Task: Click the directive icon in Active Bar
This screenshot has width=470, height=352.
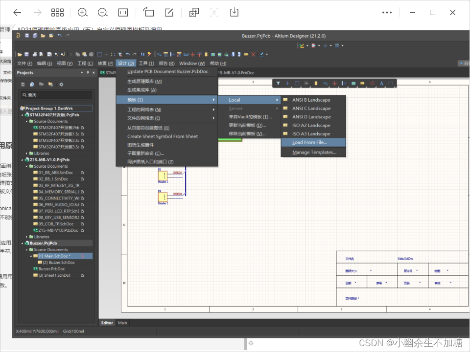Action: coord(372,83)
